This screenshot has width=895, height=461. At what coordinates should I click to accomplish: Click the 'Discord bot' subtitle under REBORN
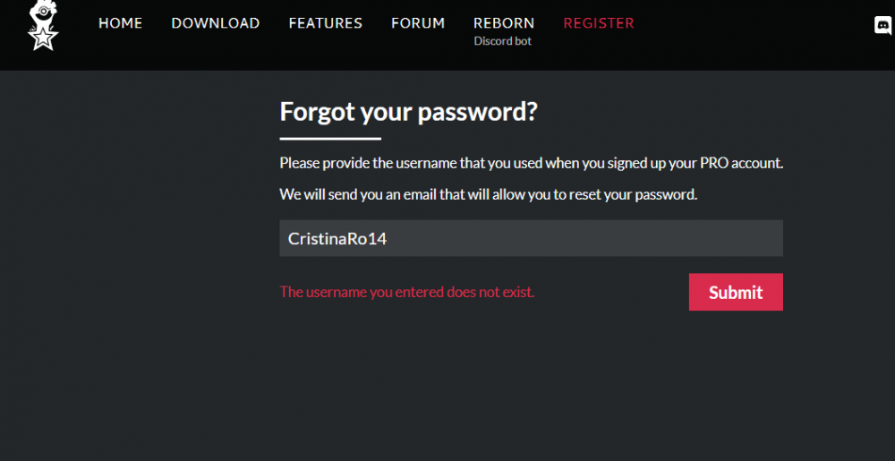[x=503, y=41]
